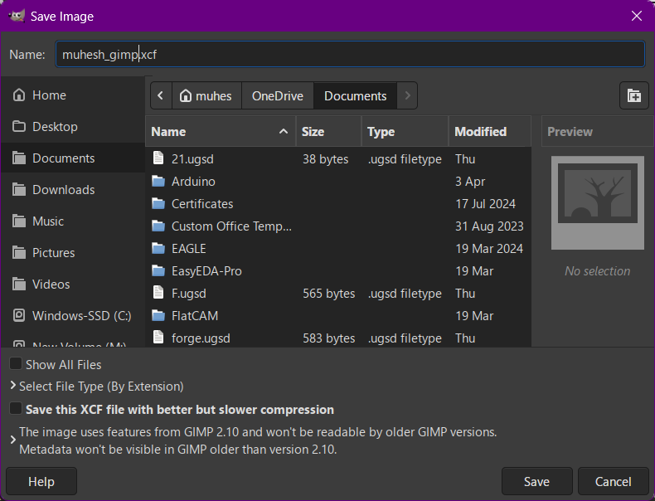The height and width of the screenshot is (501, 655).
Task: Click the Home icon in sidebar
Action: (x=19, y=95)
